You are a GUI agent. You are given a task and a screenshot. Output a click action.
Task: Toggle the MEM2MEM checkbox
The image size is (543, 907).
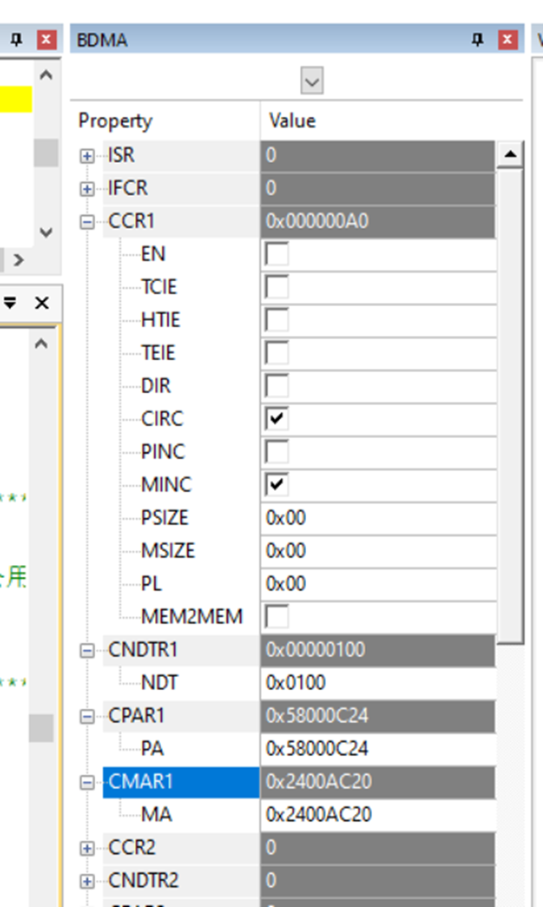tap(277, 617)
